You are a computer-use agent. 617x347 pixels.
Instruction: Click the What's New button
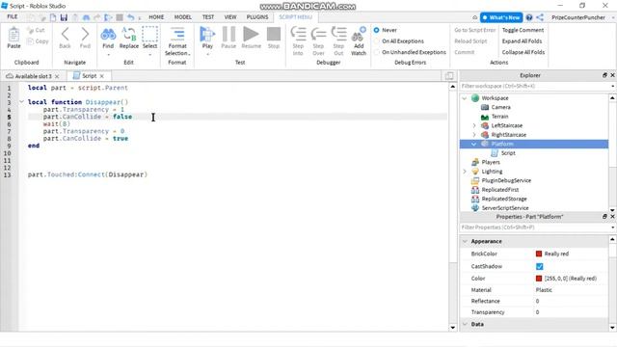click(x=501, y=17)
